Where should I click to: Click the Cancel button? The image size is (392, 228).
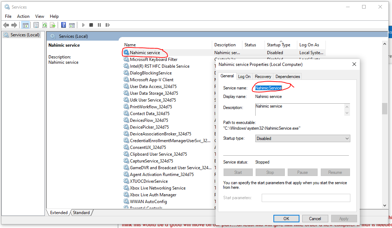(x=315, y=218)
